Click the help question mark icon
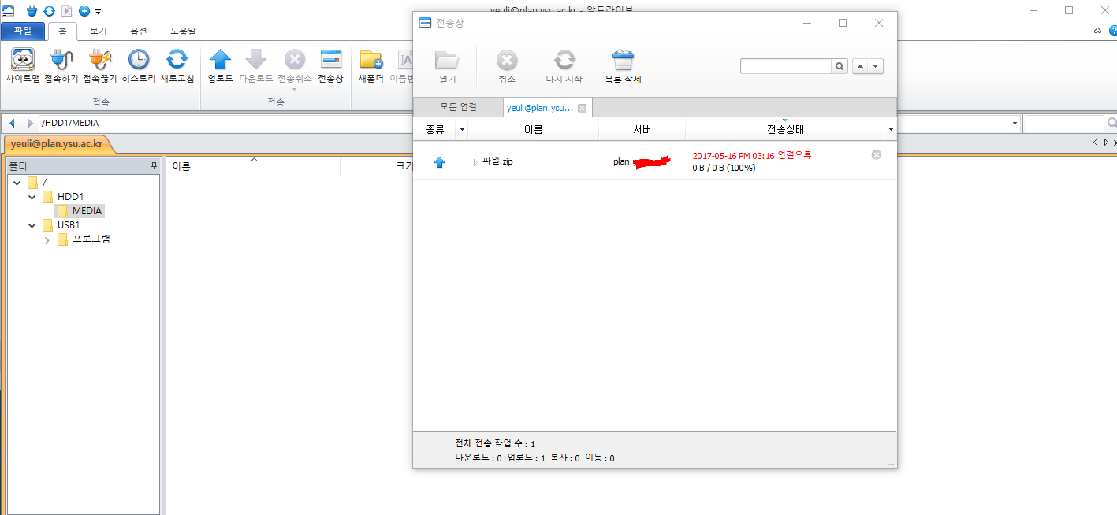Image resolution: width=1117 pixels, height=515 pixels. tap(1112, 31)
